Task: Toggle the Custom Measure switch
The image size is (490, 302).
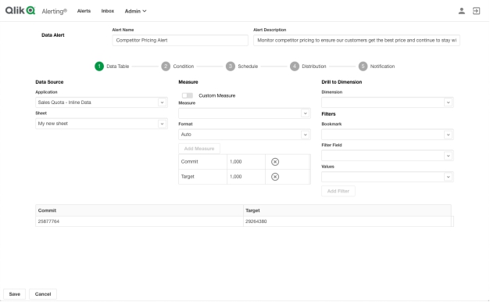Action: pyautogui.click(x=188, y=95)
